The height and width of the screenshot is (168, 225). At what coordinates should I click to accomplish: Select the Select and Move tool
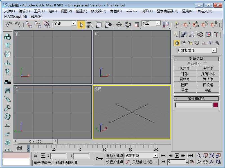coord(120,25)
